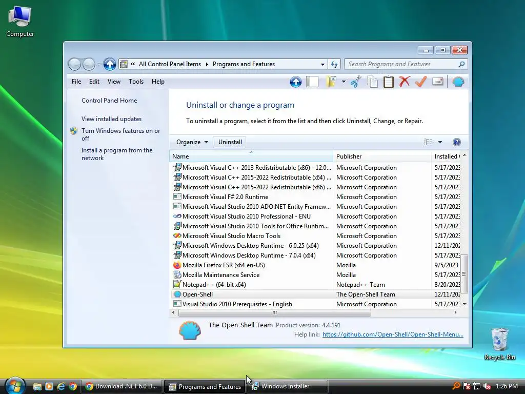Select Microsoft Visual F# 2.0 Runtime row
Viewport: 525px width, 394px height.
coord(316,196)
